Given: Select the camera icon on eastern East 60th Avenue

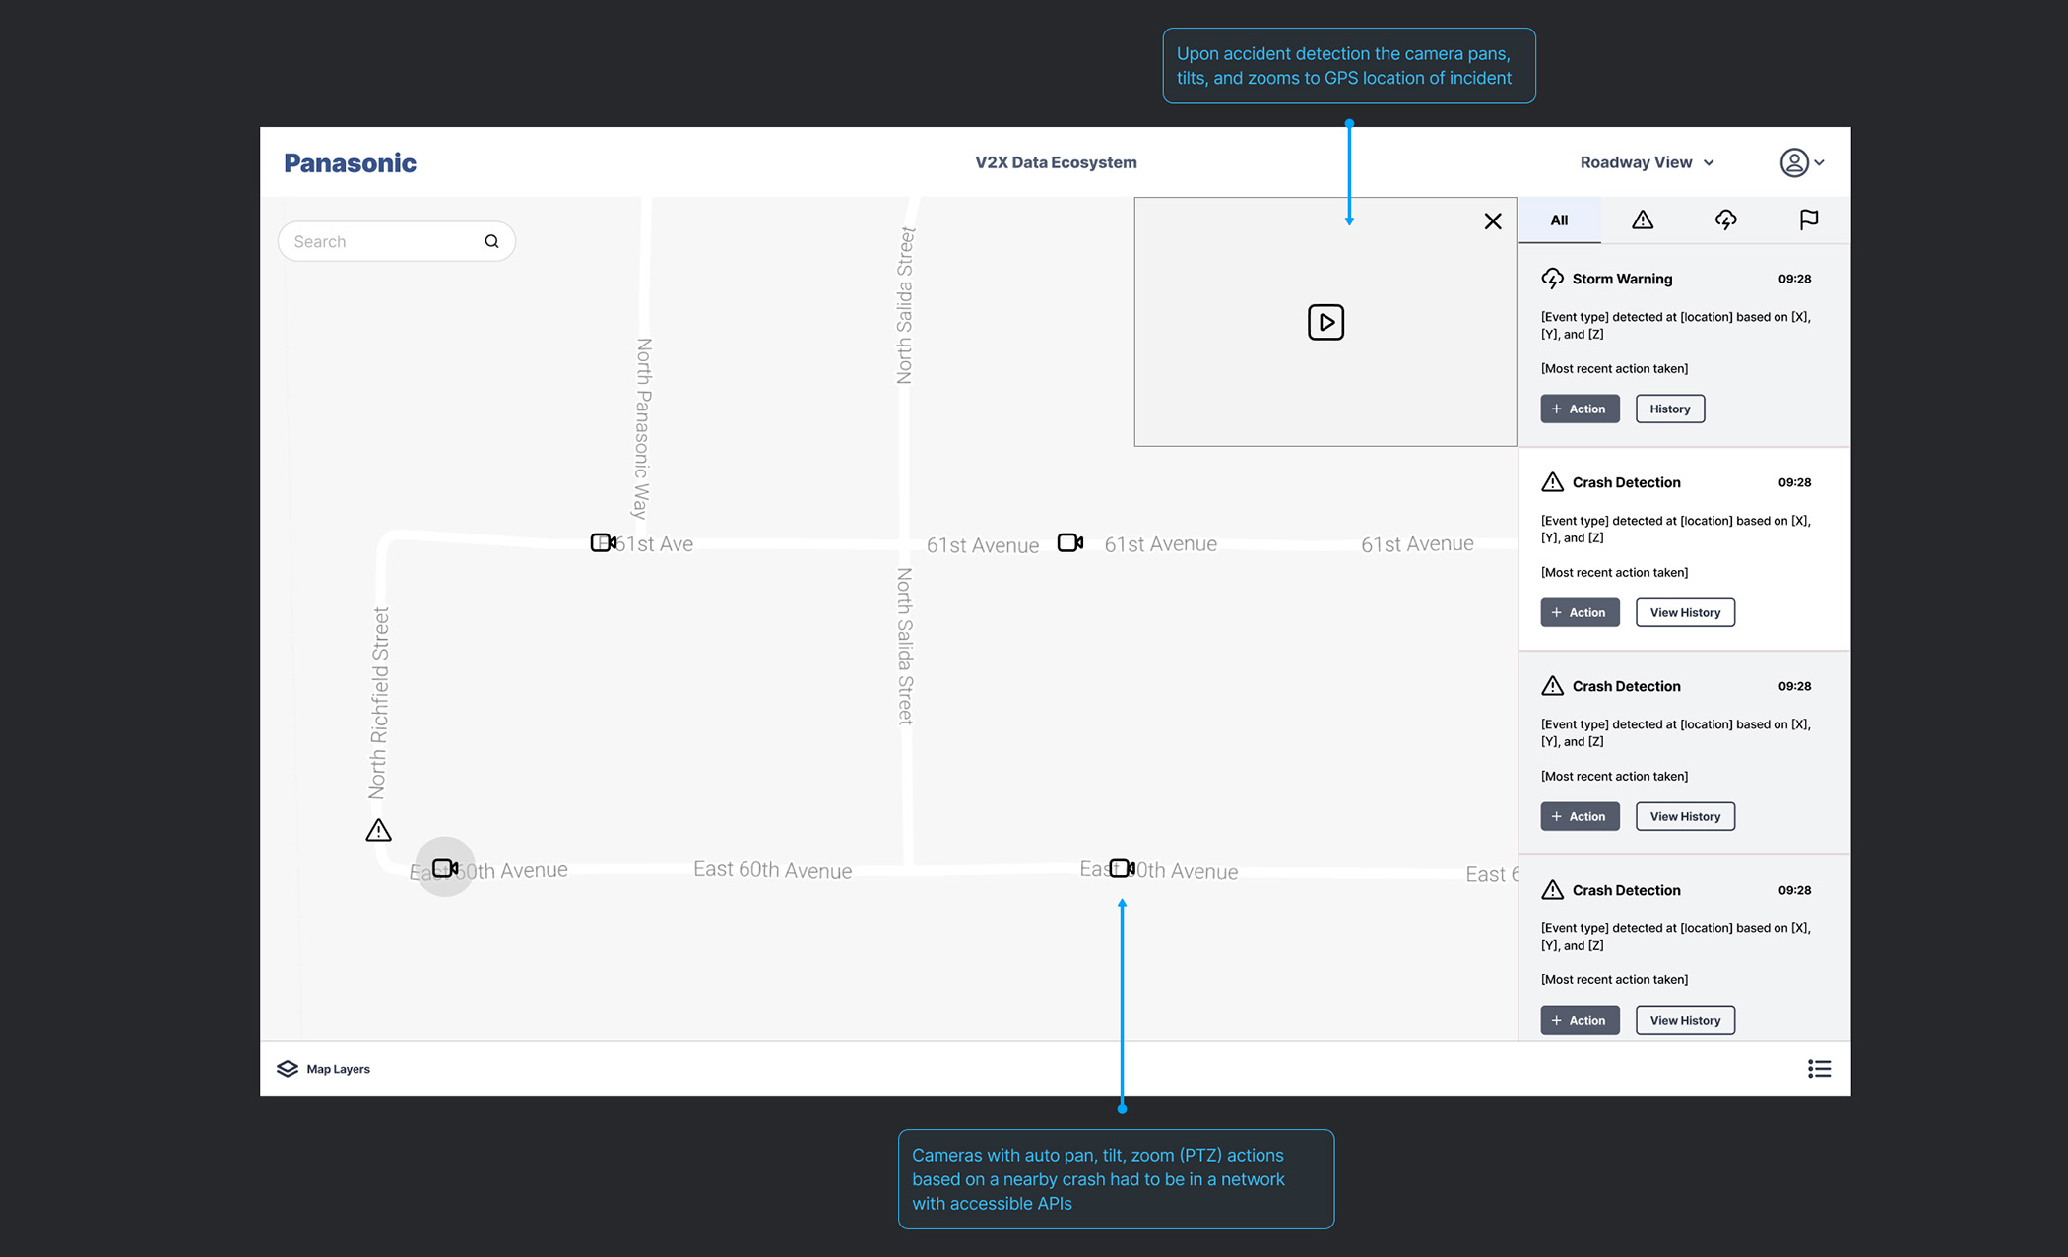Looking at the screenshot, I should [1122, 867].
